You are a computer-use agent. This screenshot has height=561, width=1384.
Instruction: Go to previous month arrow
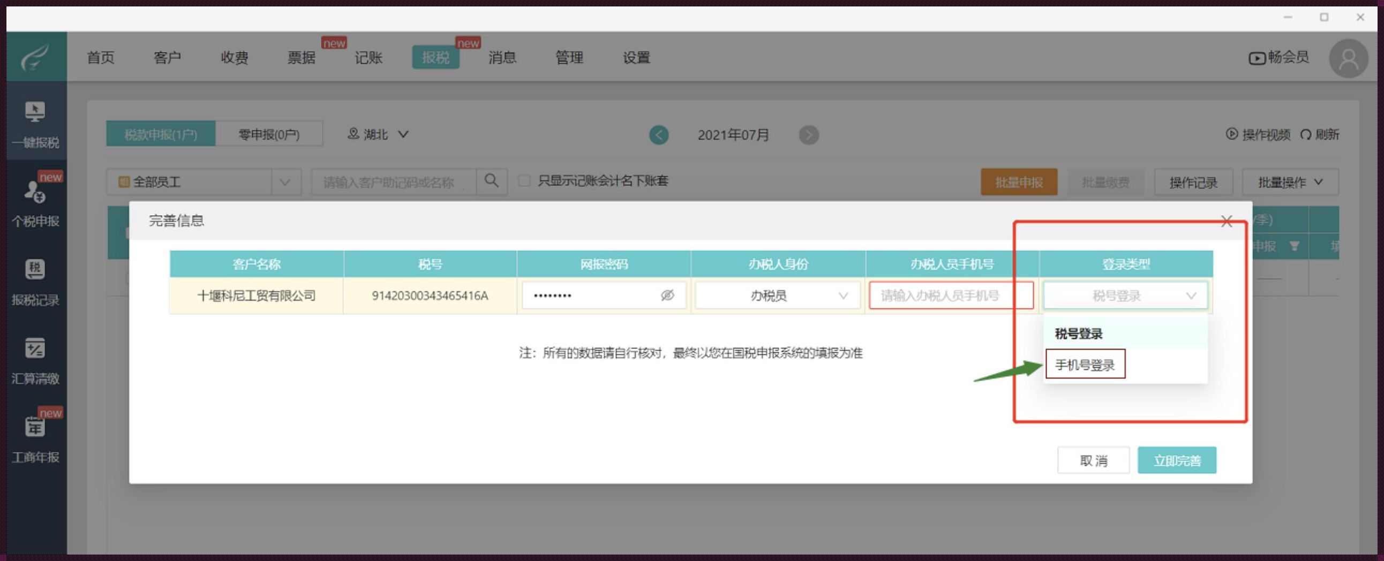659,135
